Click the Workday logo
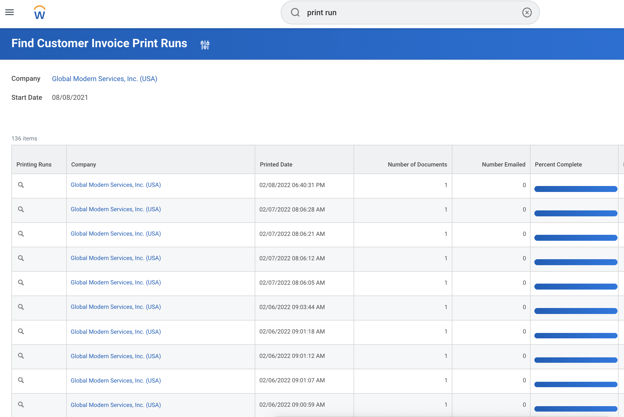 (39, 12)
